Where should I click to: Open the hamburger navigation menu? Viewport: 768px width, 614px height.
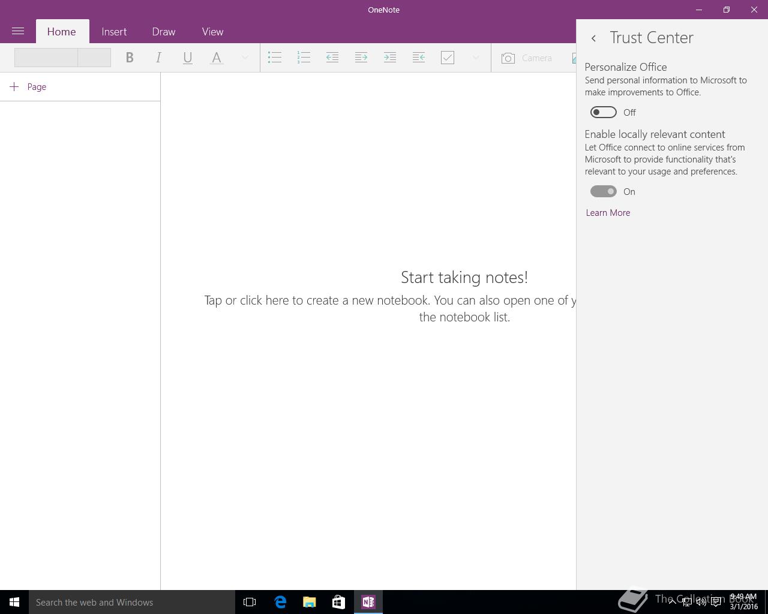(x=18, y=31)
